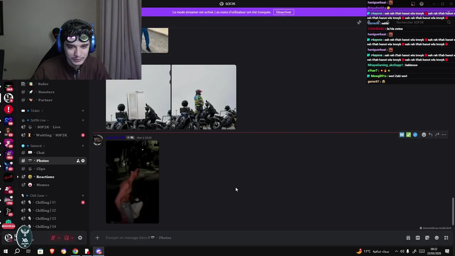Open the Boosters channel
455x256 pixels.
pos(53,92)
